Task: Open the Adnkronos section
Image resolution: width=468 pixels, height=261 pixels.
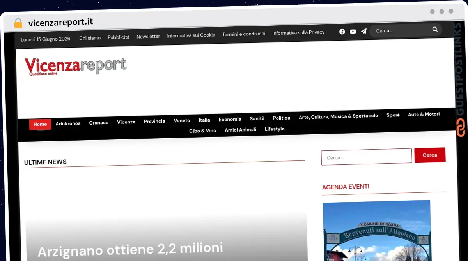Action: coord(68,123)
